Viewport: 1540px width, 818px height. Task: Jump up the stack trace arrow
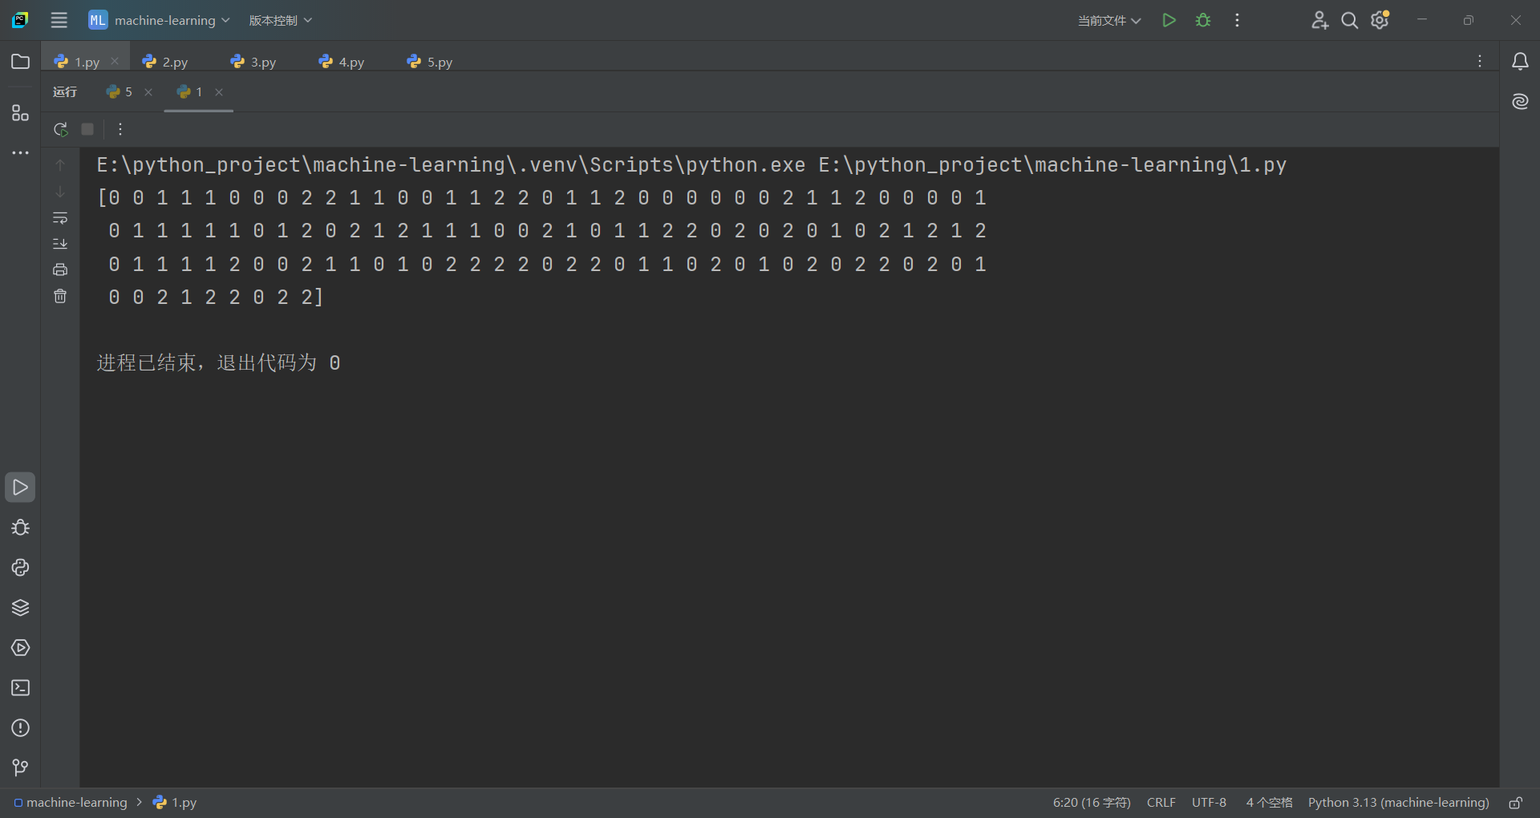click(60, 165)
